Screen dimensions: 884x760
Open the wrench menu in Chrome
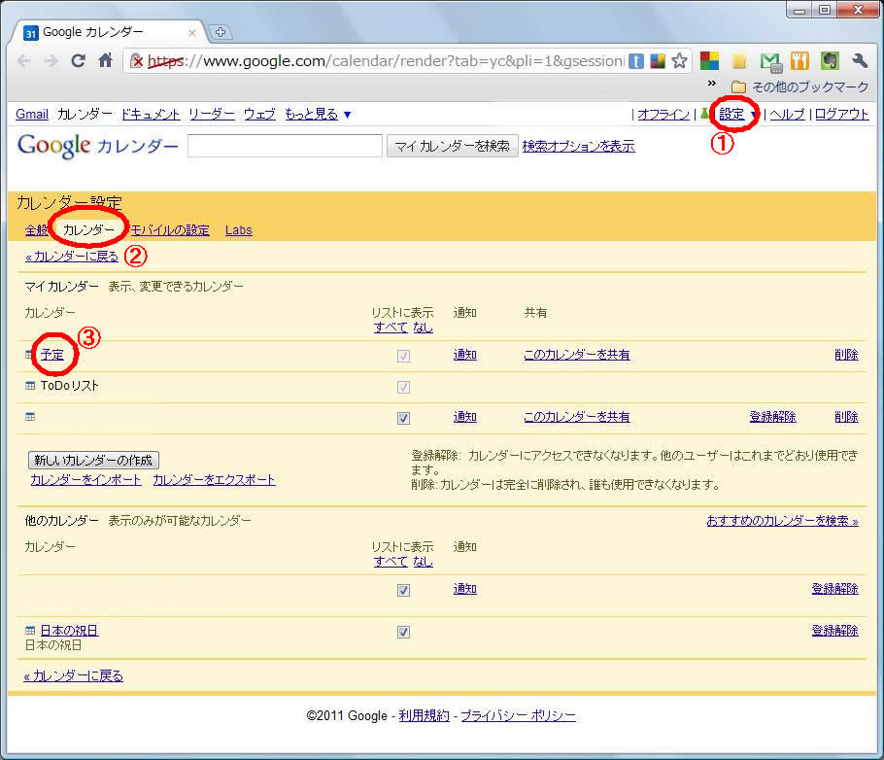click(x=859, y=60)
